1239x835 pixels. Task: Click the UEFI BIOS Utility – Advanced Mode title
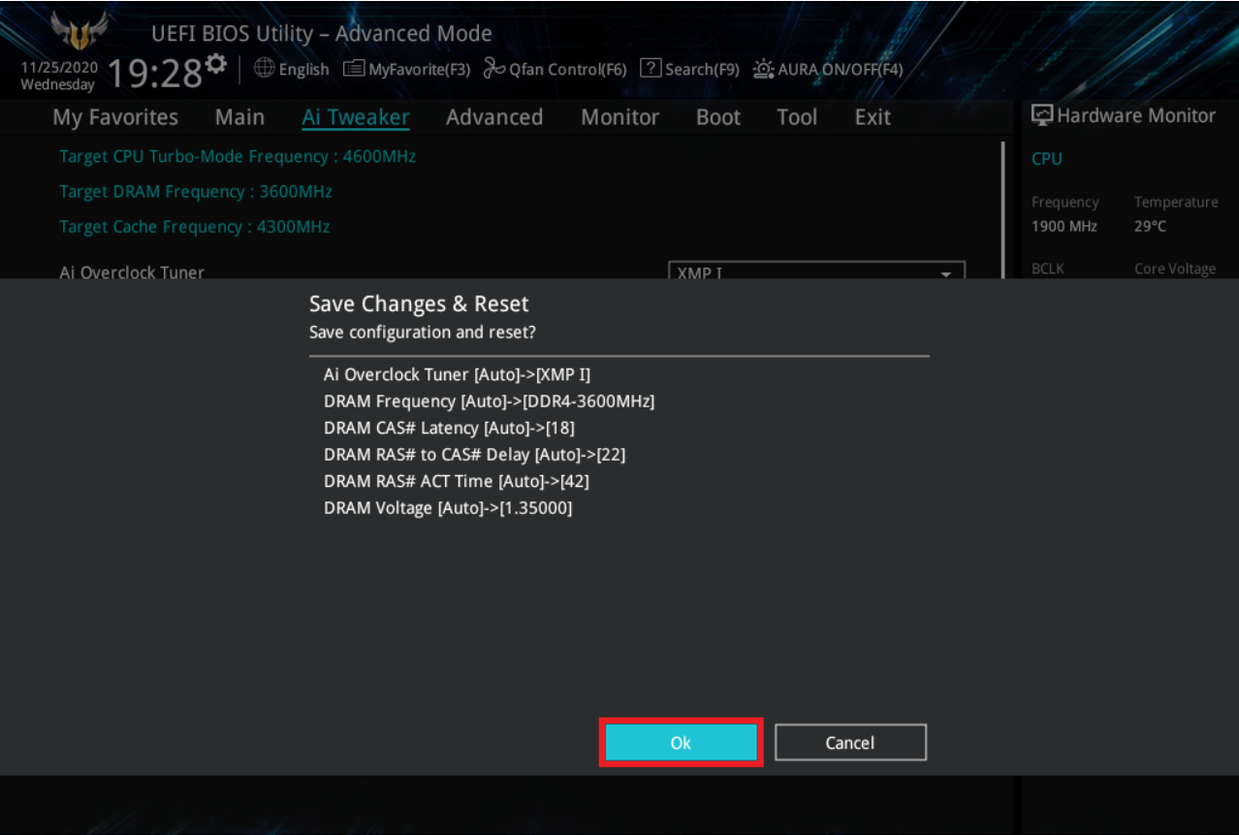[x=322, y=34]
